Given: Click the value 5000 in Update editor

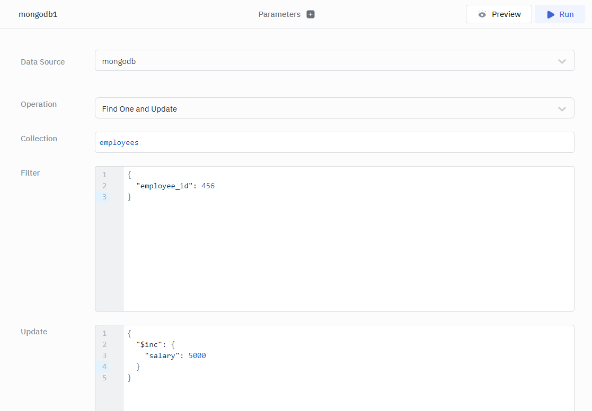Looking at the screenshot, I should click(197, 355).
